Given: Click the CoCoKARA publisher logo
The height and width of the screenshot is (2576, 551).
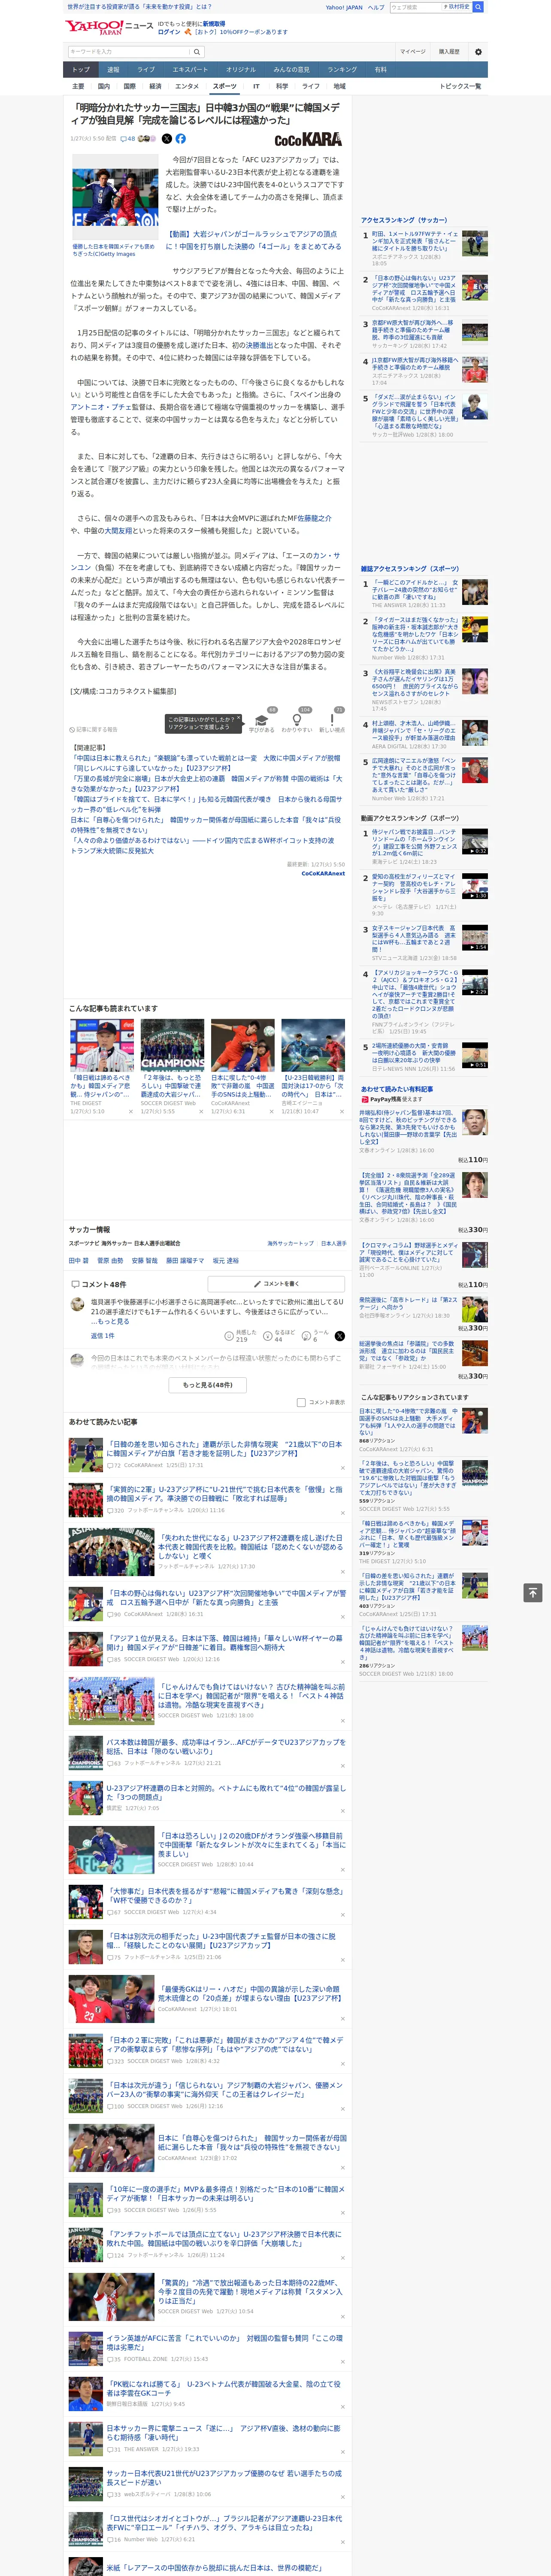Looking at the screenshot, I should point(308,140).
